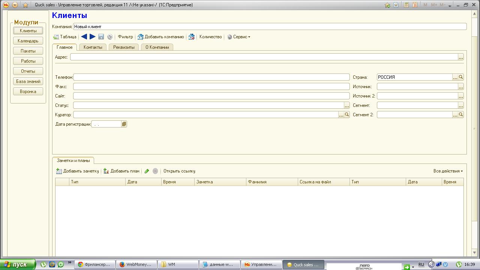The height and width of the screenshot is (270, 480).
Task: Click the Добавить компанию button
Action: 160,37
